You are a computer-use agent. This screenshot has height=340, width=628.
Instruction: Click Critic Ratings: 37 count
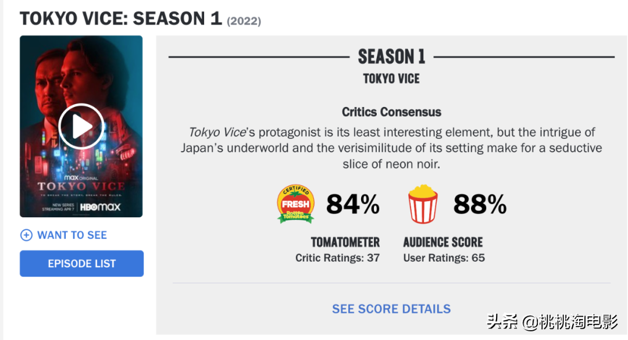(x=338, y=258)
